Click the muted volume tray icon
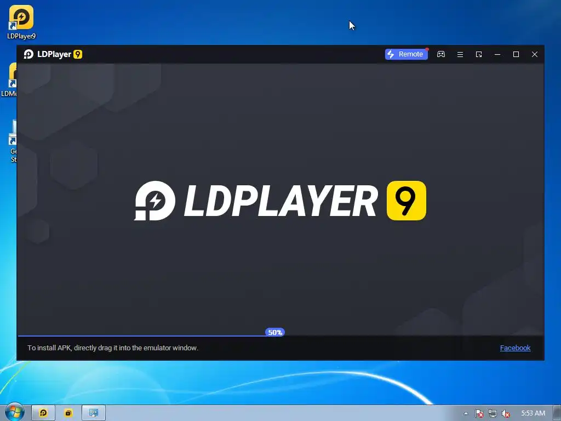Screen dimensions: 561x421 (506, 413)
